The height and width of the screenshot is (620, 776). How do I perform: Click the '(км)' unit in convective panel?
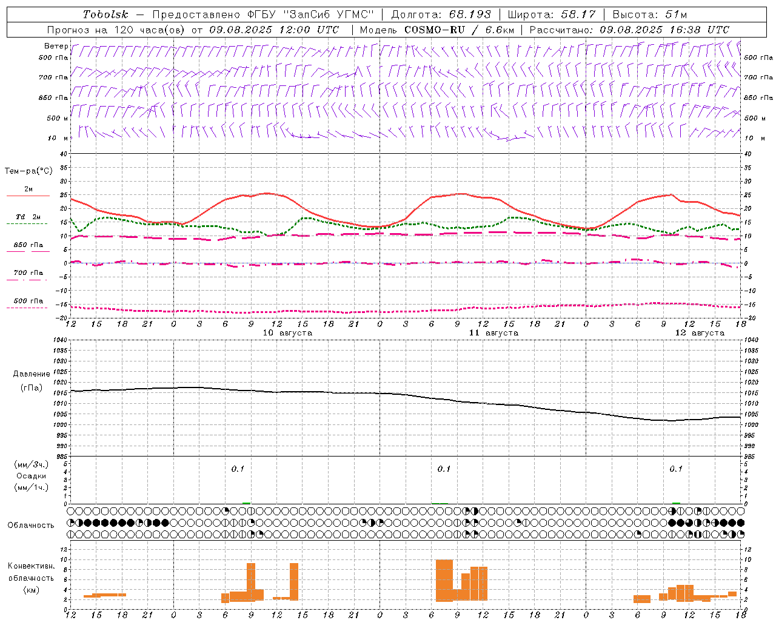pyautogui.click(x=31, y=590)
